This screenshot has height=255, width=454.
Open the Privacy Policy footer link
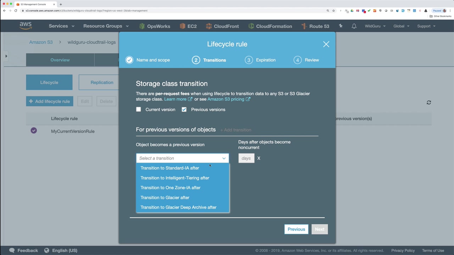click(x=403, y=250)
